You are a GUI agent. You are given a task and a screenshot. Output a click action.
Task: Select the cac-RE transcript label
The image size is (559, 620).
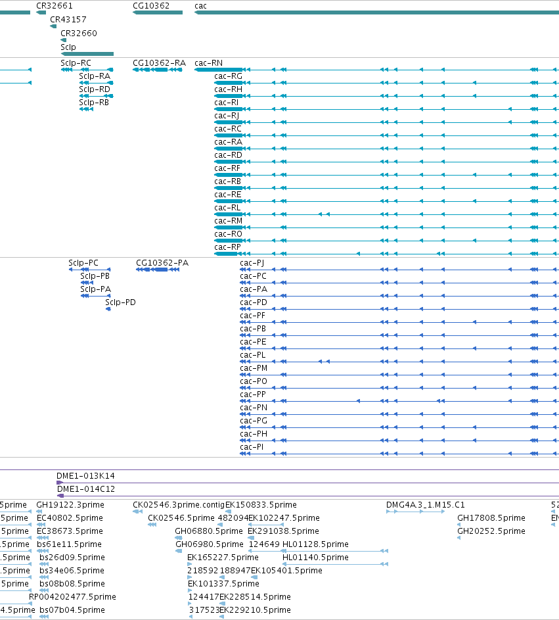pos(228,194)
